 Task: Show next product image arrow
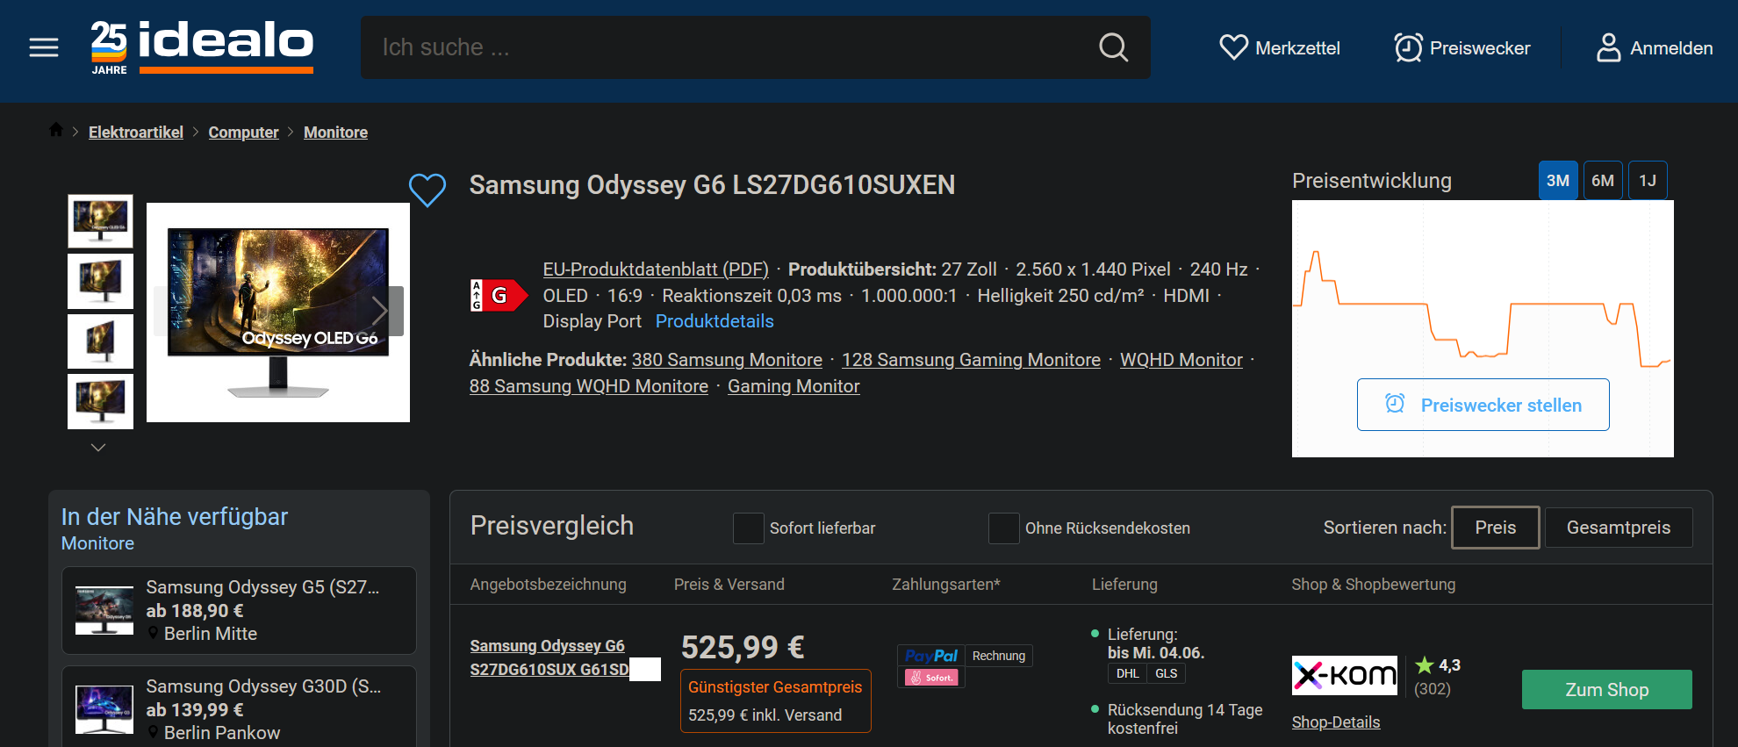click(381, 311)
